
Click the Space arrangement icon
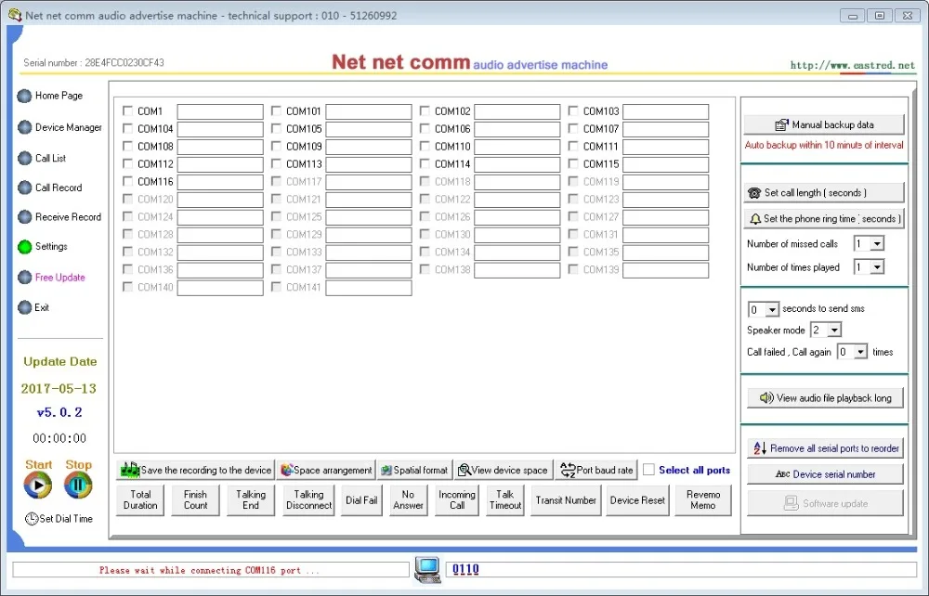(287, 470)
